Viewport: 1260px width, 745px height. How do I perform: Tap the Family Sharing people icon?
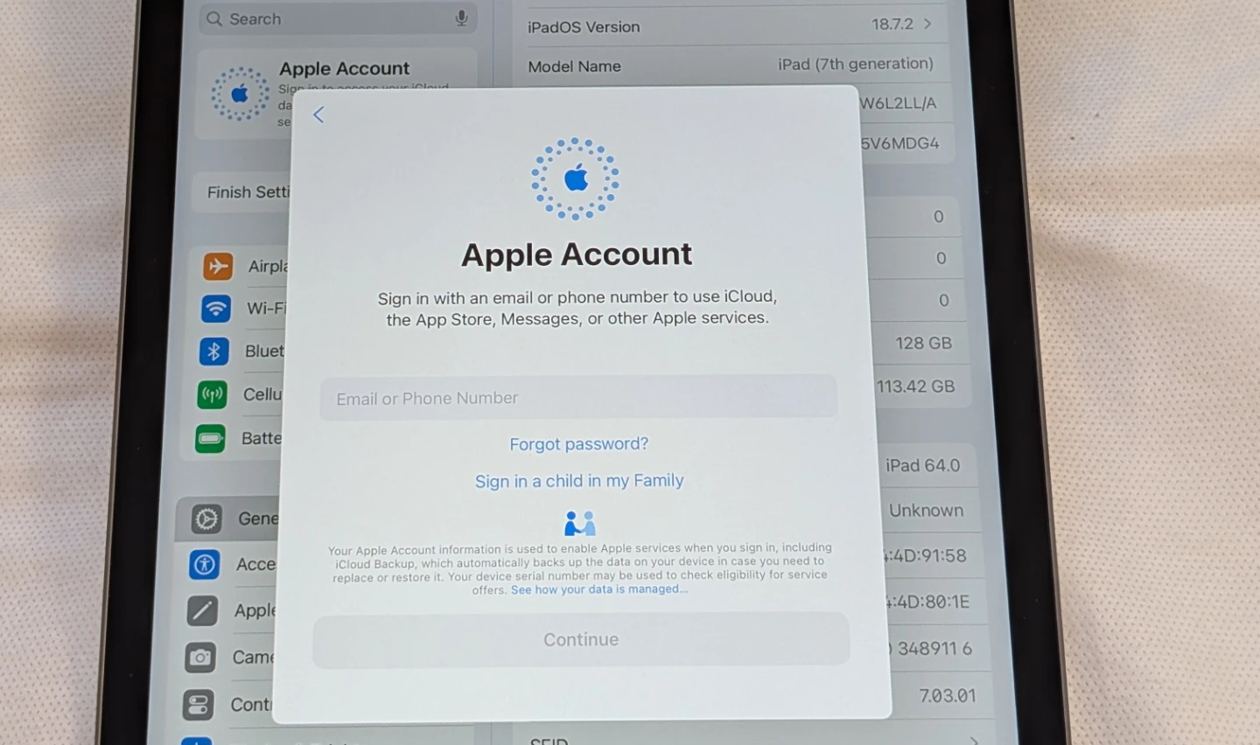pyautogui.click(x=579, y=523)
